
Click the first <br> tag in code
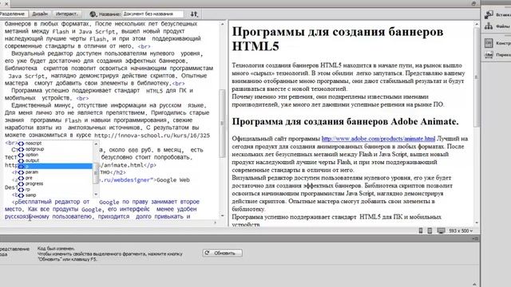pyautogui.click(x=144, y=46)
